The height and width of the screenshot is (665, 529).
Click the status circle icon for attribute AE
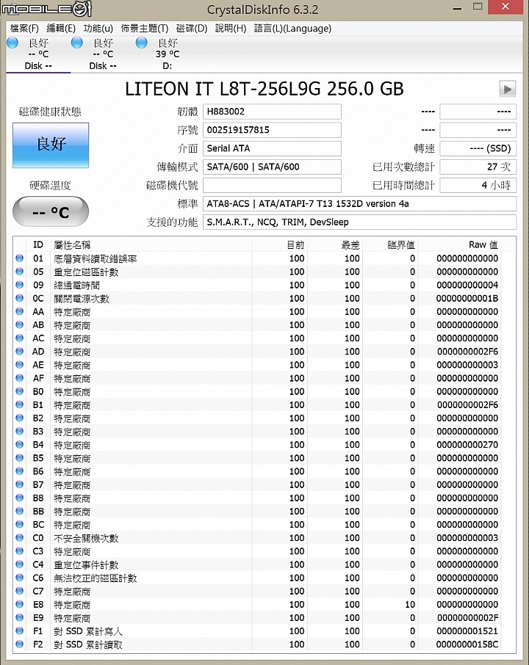click(20, 364)
